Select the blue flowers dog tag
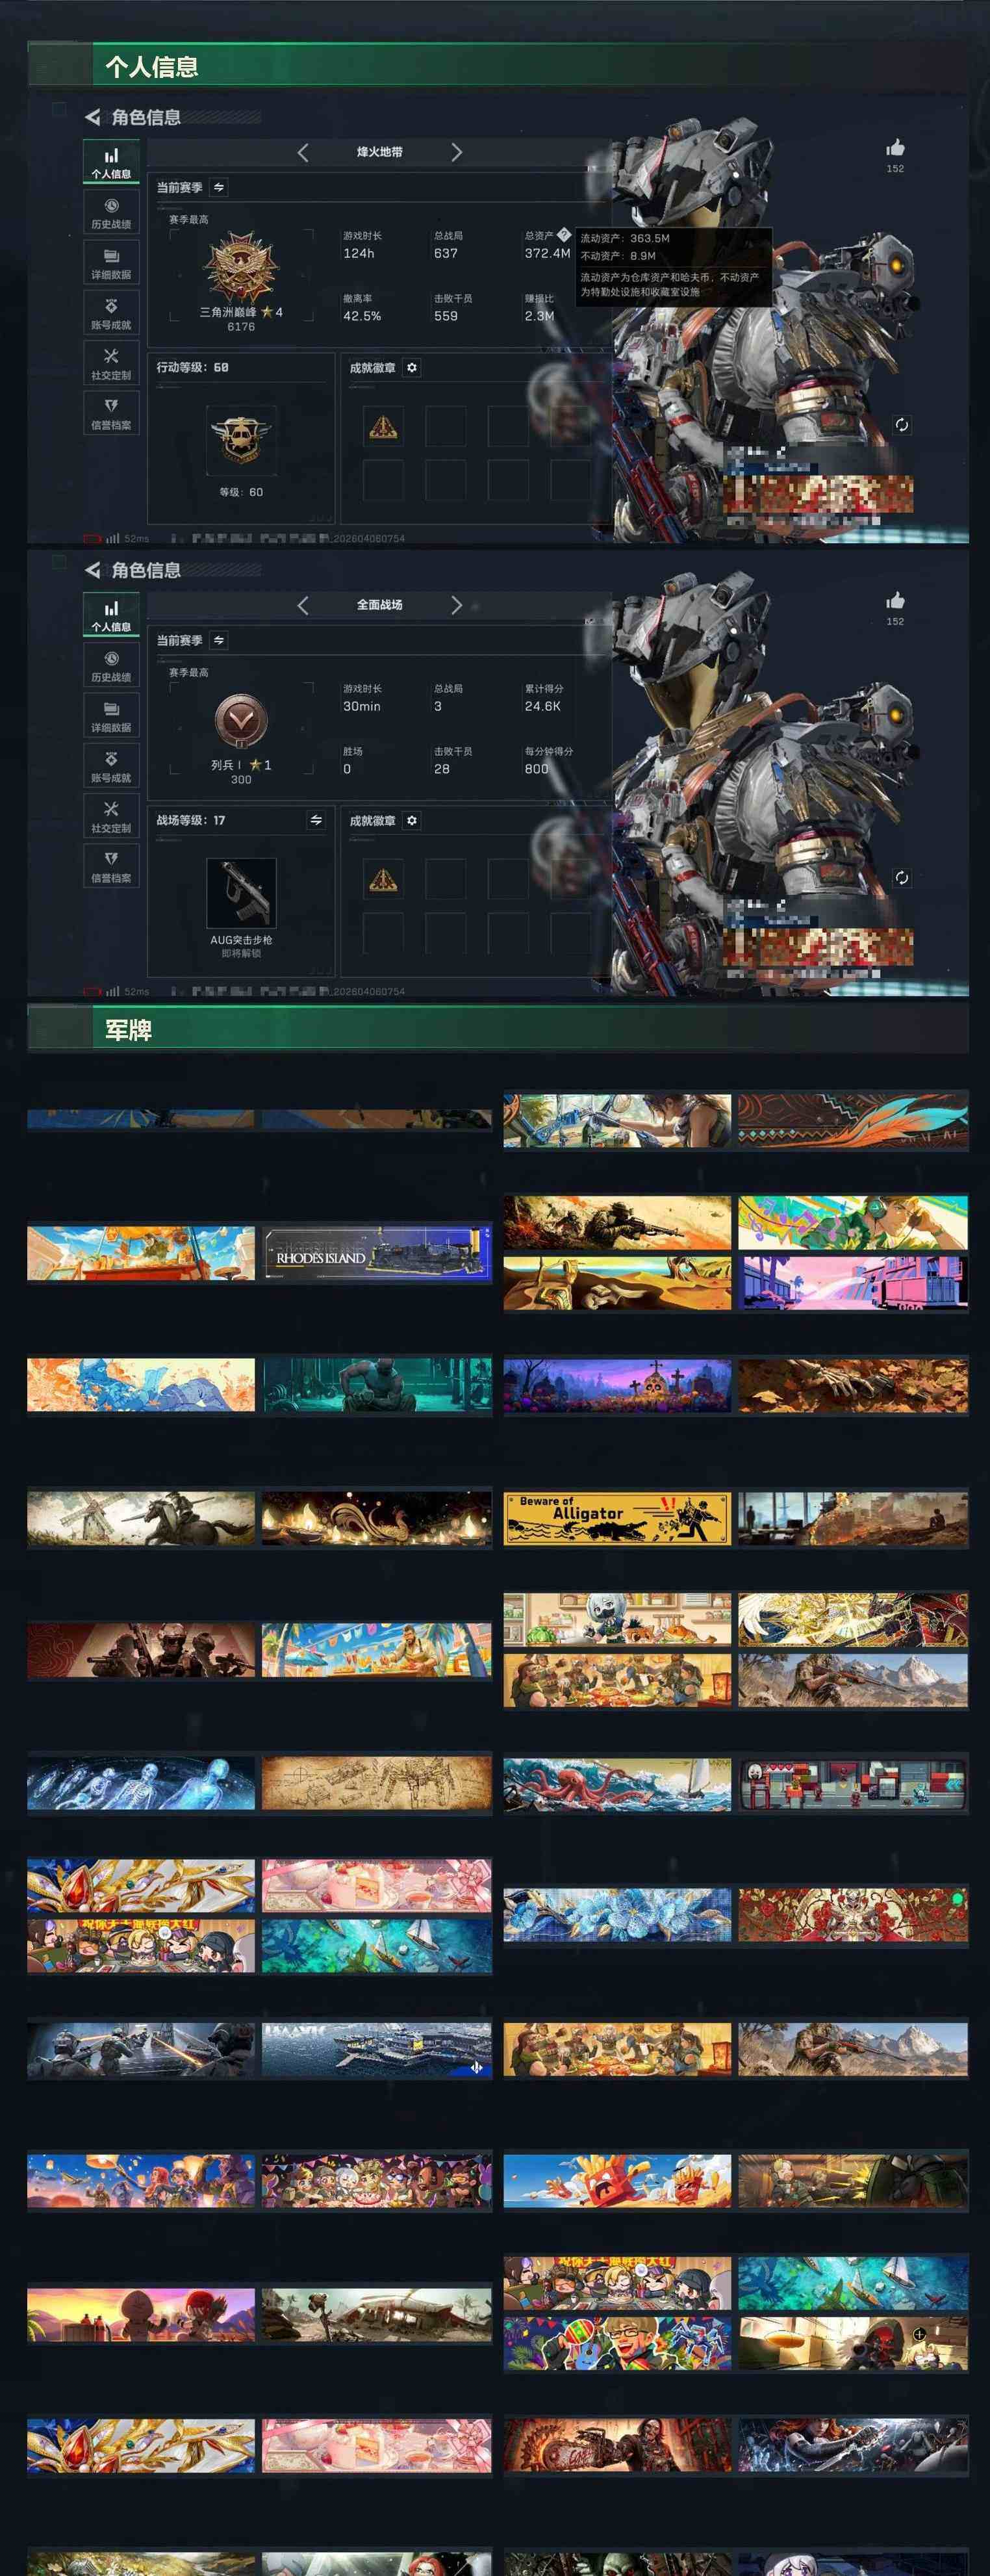The image size is (990, 2576). click(617, 1916)
